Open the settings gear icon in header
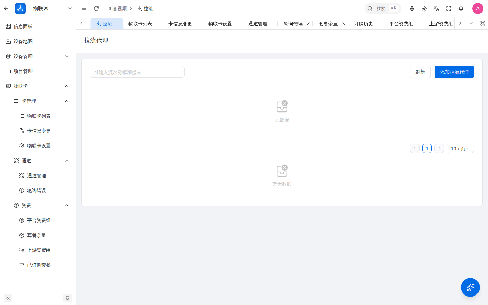Screen dimensions: 488x305 tap(412, 8)
